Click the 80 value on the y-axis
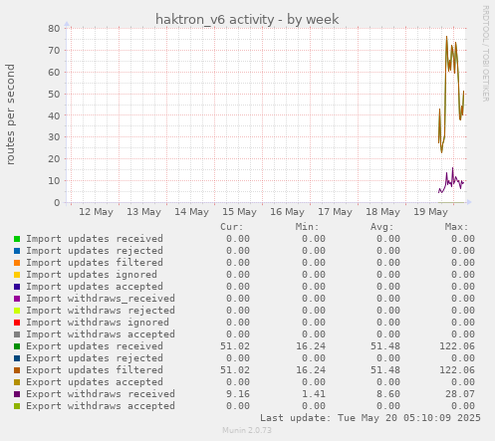495x441 pixels. pos(54,29)
